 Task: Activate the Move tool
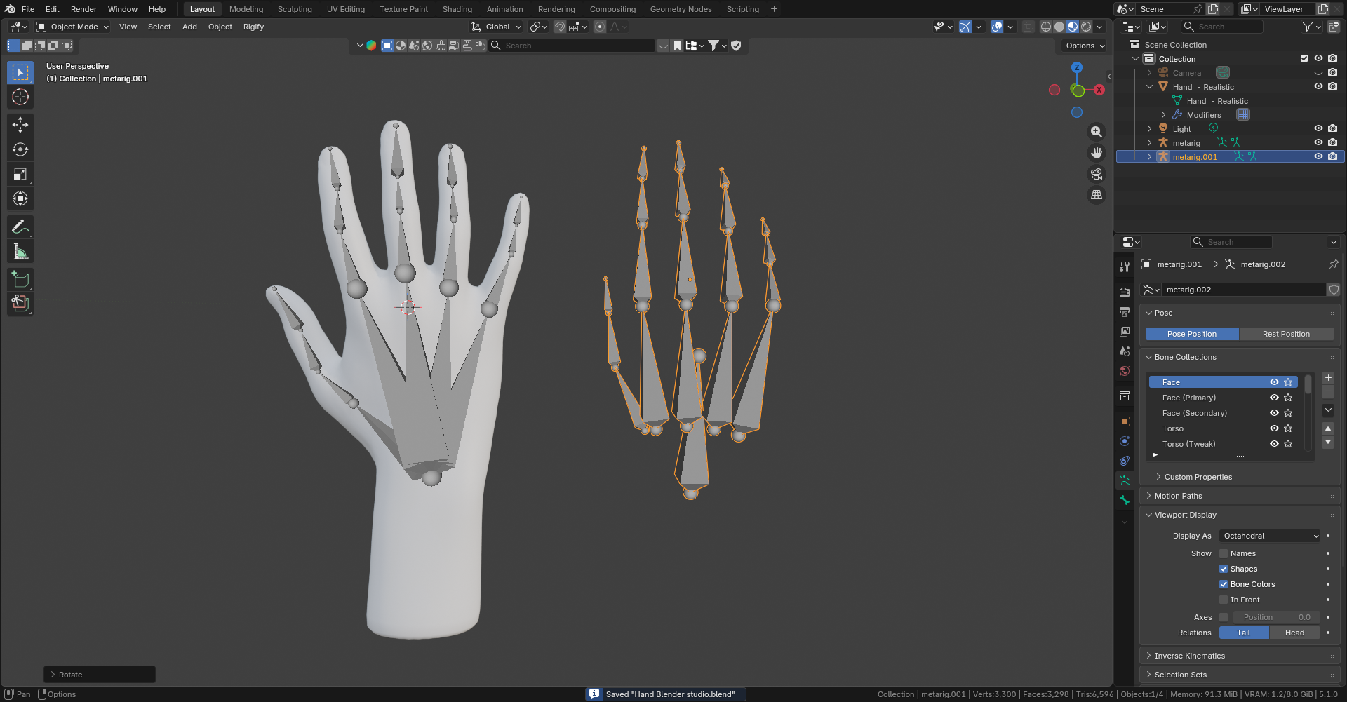pyautogui.click(x=20, y=125)
